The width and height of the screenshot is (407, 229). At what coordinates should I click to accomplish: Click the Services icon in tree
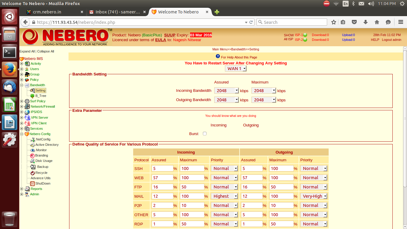(x=27, y=129)
